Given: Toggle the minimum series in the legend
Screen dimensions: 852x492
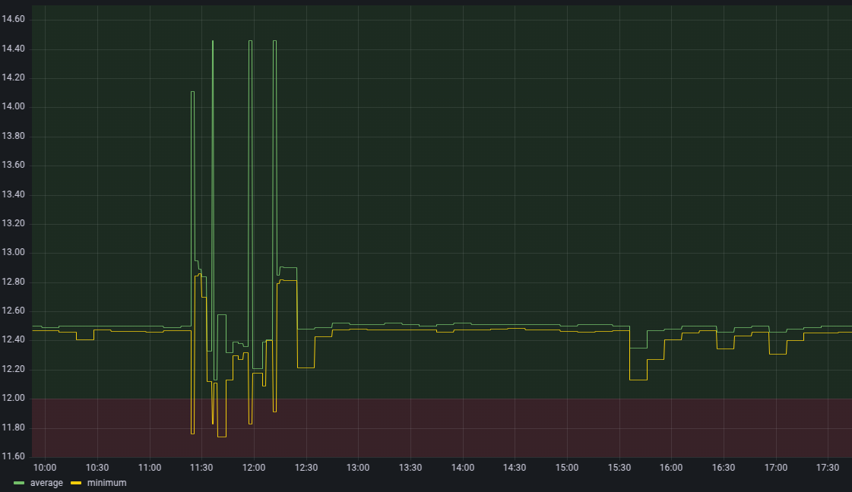Looking at the screenshot, I should [x=106, y=483].
